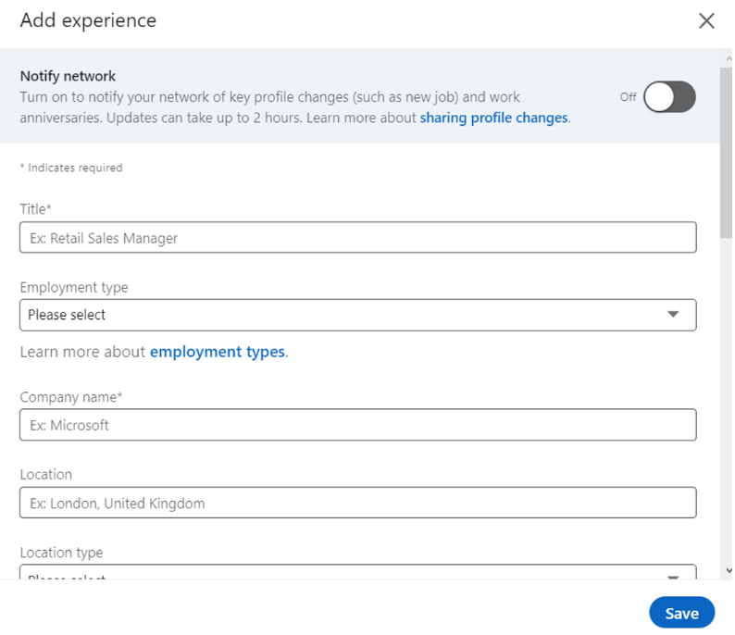Click into the Title input field
The width and height of the screenshot is (735, 635).
357,238
